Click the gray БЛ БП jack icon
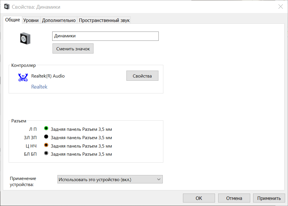 point(46,154)
